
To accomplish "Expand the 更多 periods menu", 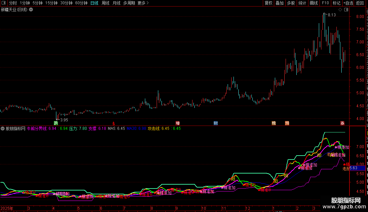I will 143,3.
